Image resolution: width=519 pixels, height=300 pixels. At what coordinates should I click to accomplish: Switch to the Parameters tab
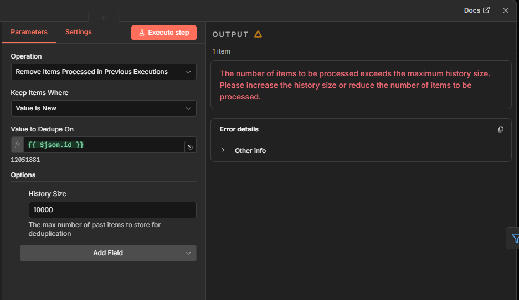tap(29, 32)
